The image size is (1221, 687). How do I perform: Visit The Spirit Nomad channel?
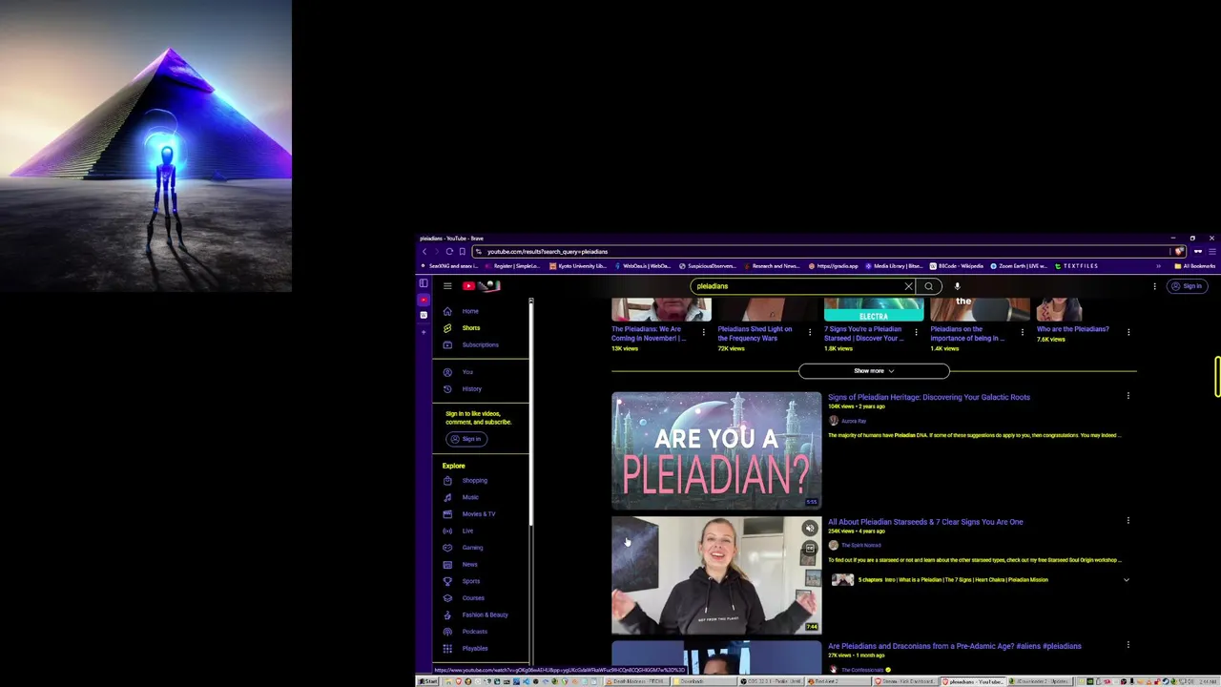coord(860,545)
